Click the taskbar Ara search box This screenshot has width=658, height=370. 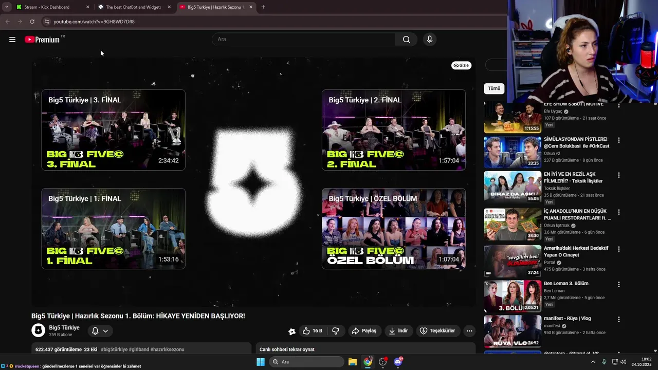307,362
